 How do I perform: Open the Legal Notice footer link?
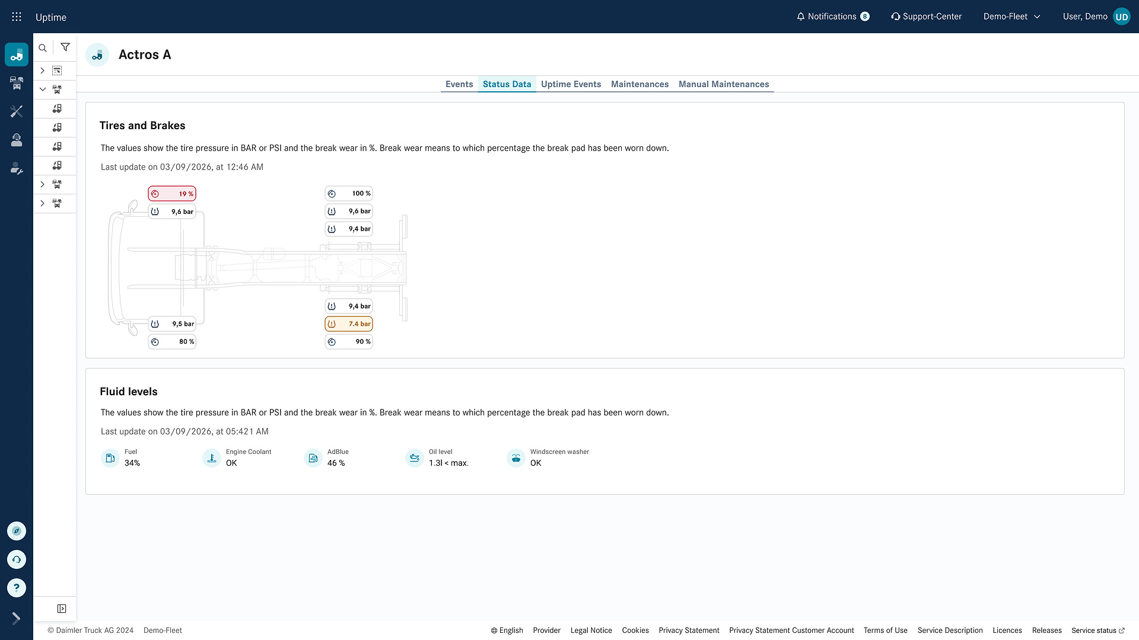point(591,631)
